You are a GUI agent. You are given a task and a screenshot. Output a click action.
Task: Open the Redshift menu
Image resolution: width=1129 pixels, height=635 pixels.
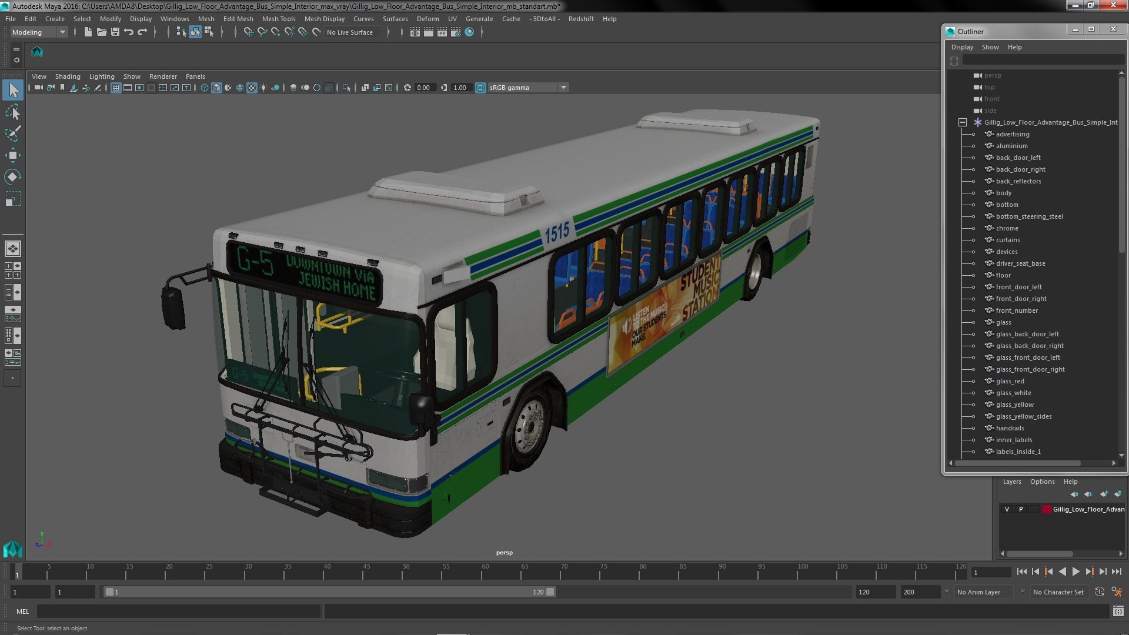coord(580,19)
